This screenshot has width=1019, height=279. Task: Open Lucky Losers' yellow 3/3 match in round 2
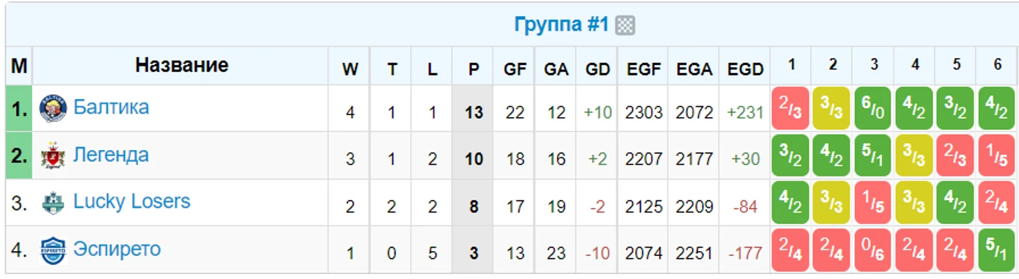832,203
